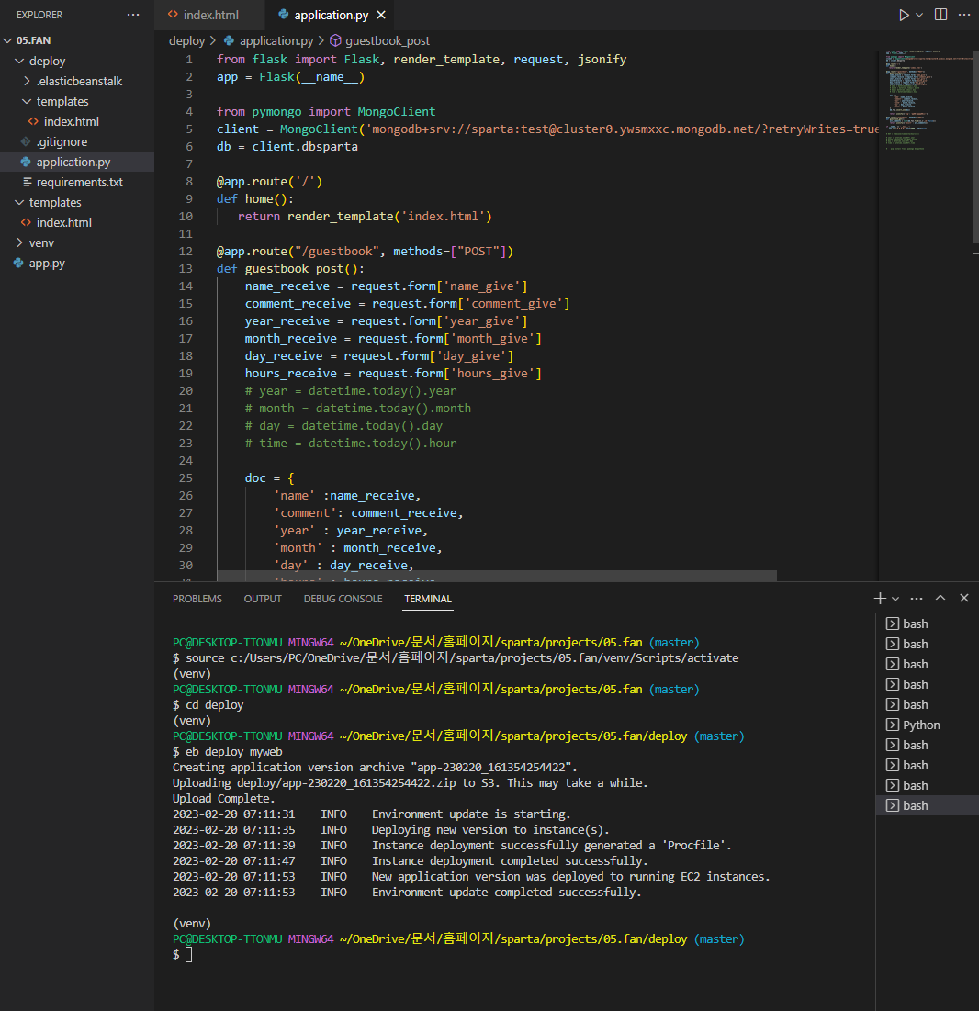Open terminal panel more actions ellipsis
Screen dimensions: 979x1011
click(x=917, y=599)
